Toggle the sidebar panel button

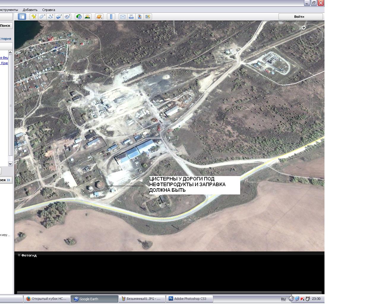(22, 17)
